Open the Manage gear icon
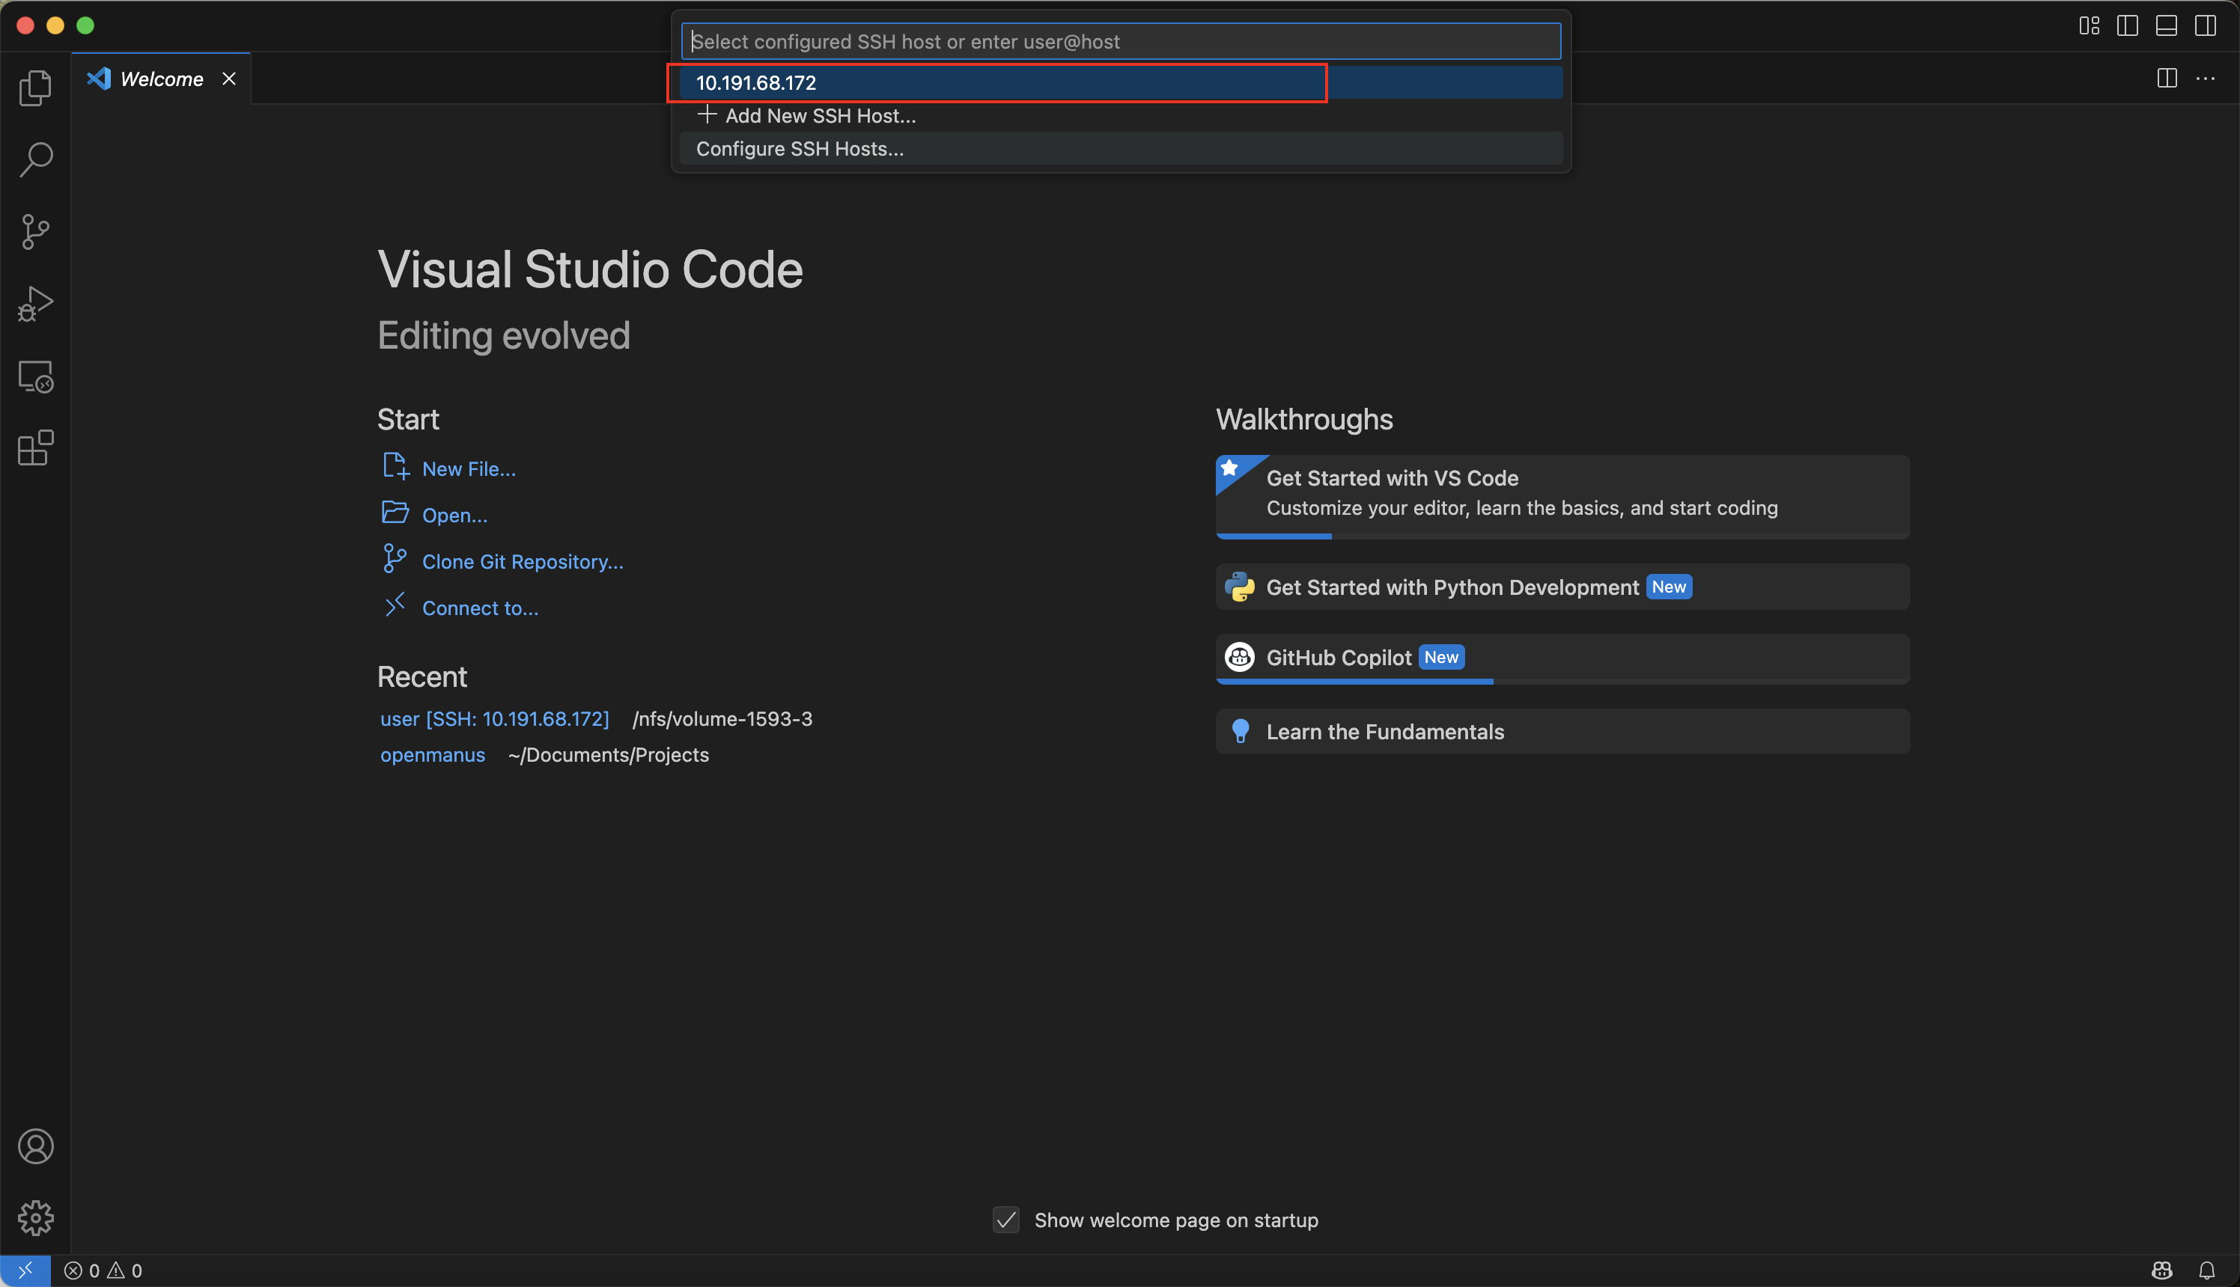This screenshot has height=1287, width=2240. click(35, 1218)
